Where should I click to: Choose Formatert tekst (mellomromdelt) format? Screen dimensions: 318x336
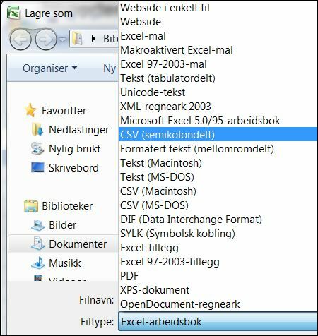[x=218, y=149]
